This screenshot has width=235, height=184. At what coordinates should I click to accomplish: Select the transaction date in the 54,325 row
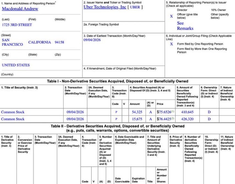click(75, 112)
